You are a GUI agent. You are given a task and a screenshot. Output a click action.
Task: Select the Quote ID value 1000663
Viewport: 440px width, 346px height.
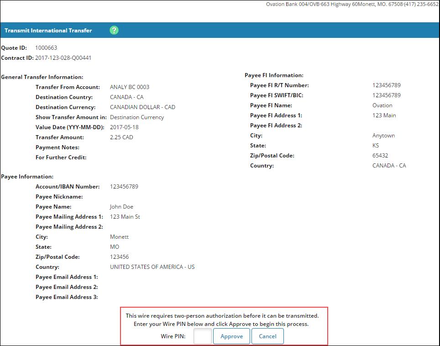point(46,48)
